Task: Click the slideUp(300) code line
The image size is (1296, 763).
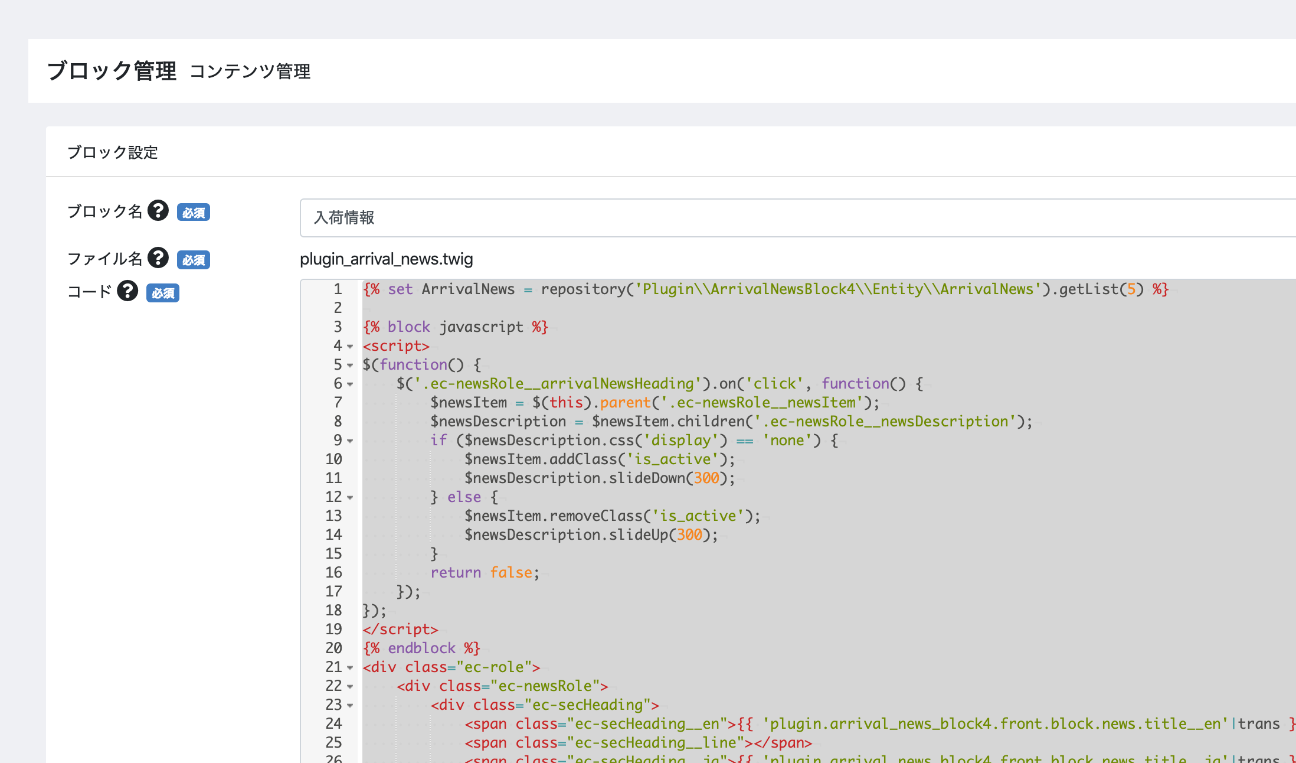Action: pos(591,534)
